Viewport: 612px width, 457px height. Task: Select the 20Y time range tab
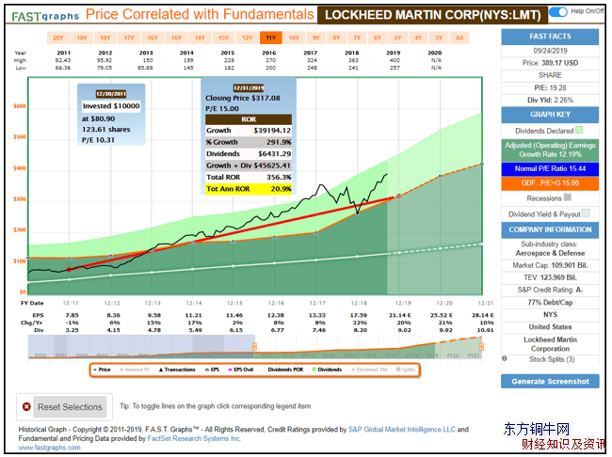58,38
